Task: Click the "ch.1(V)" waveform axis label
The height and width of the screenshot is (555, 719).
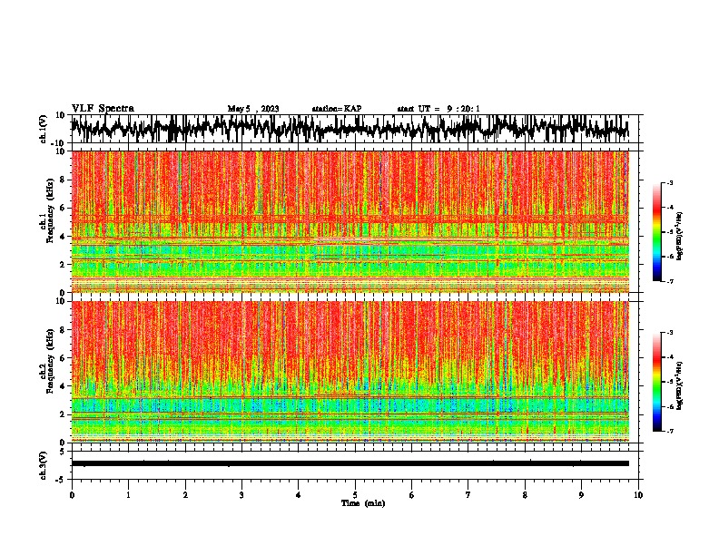Action: tap(44, 129)
